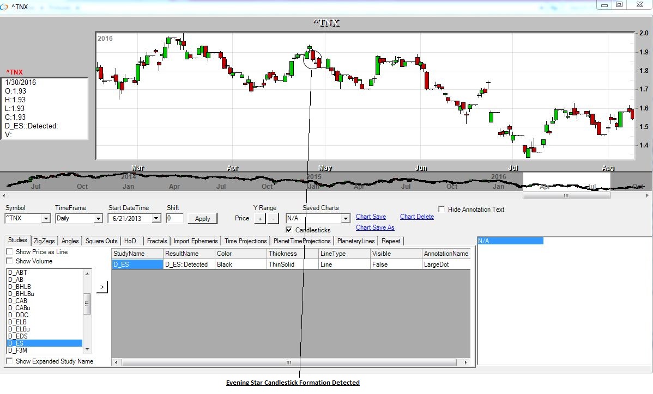Click the Y Range minus button
653x394 pixels.
(x=273, y=218)
